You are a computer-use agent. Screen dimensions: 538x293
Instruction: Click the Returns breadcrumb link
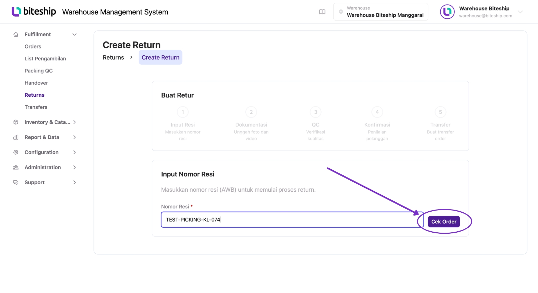[x=113, y=57]
